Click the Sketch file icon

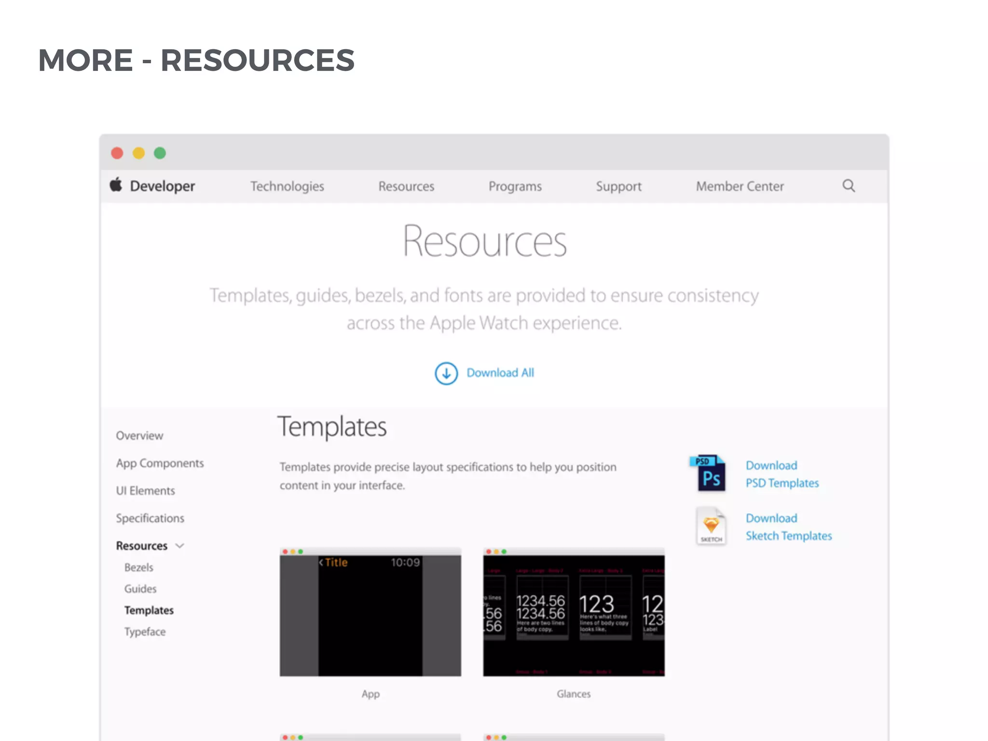coord(711,526)
